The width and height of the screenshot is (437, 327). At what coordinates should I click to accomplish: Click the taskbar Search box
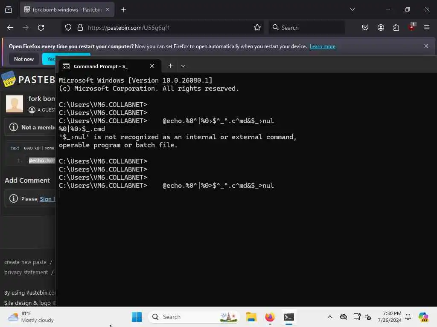(x=194, y=317)
